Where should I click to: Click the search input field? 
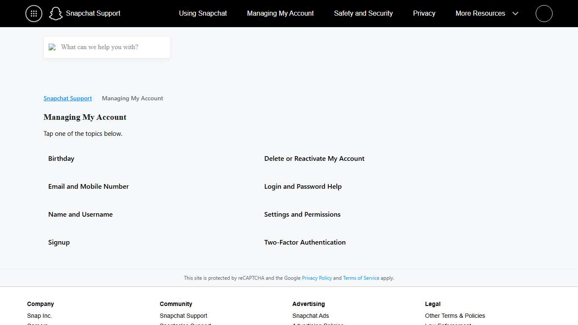pyautogui.click(x=107, y=47)
